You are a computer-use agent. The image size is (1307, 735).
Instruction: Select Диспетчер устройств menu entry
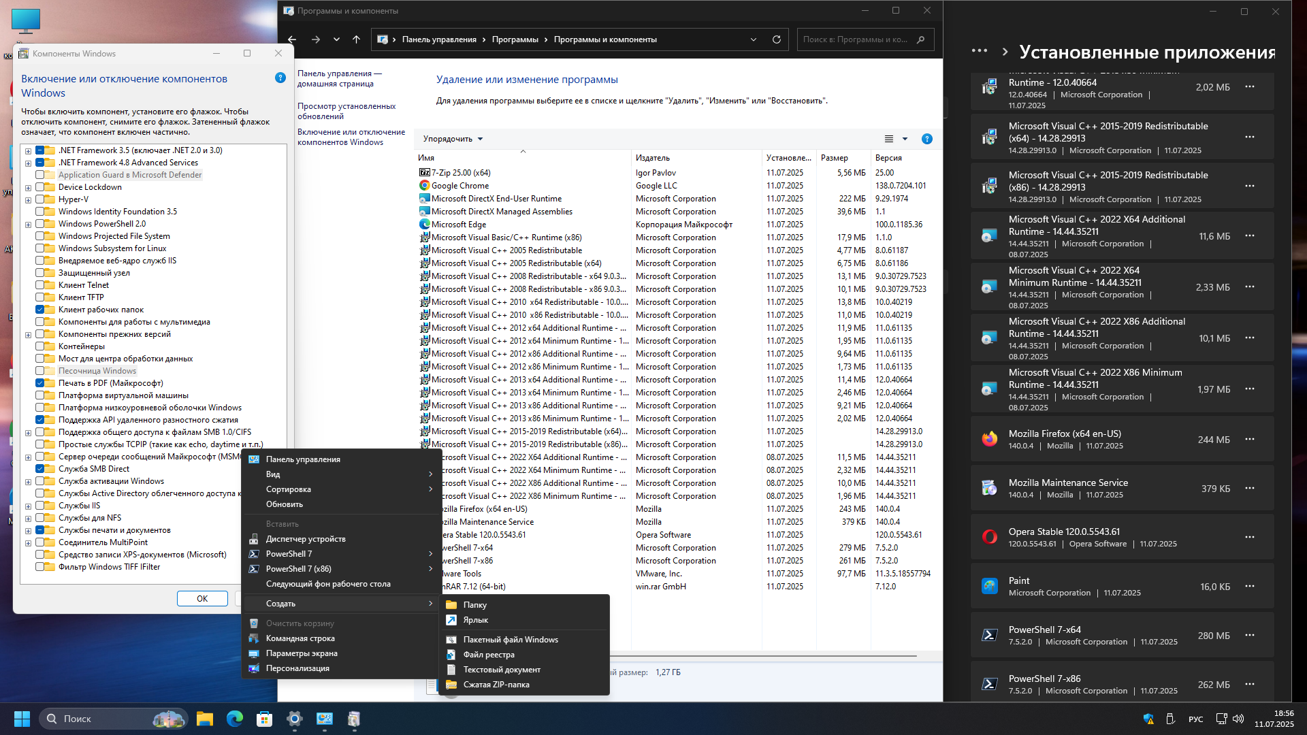point(340,539)
